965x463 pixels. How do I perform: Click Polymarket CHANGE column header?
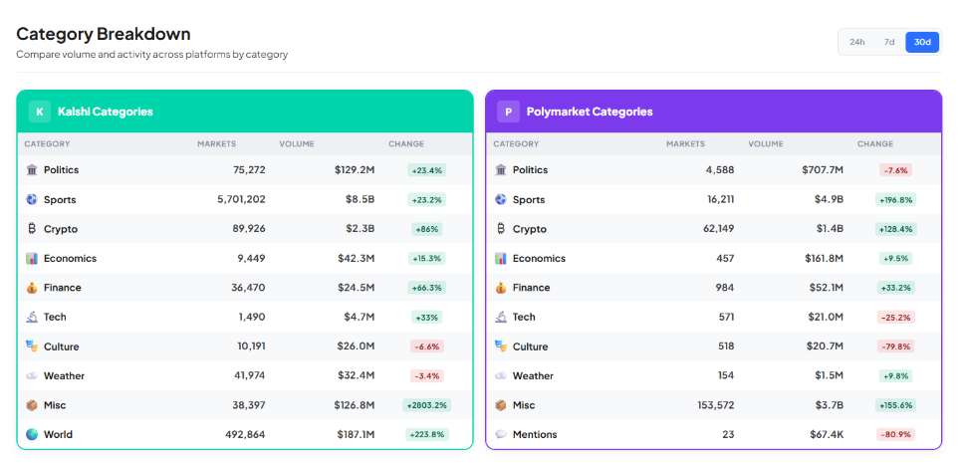click(x=875, y=144)
